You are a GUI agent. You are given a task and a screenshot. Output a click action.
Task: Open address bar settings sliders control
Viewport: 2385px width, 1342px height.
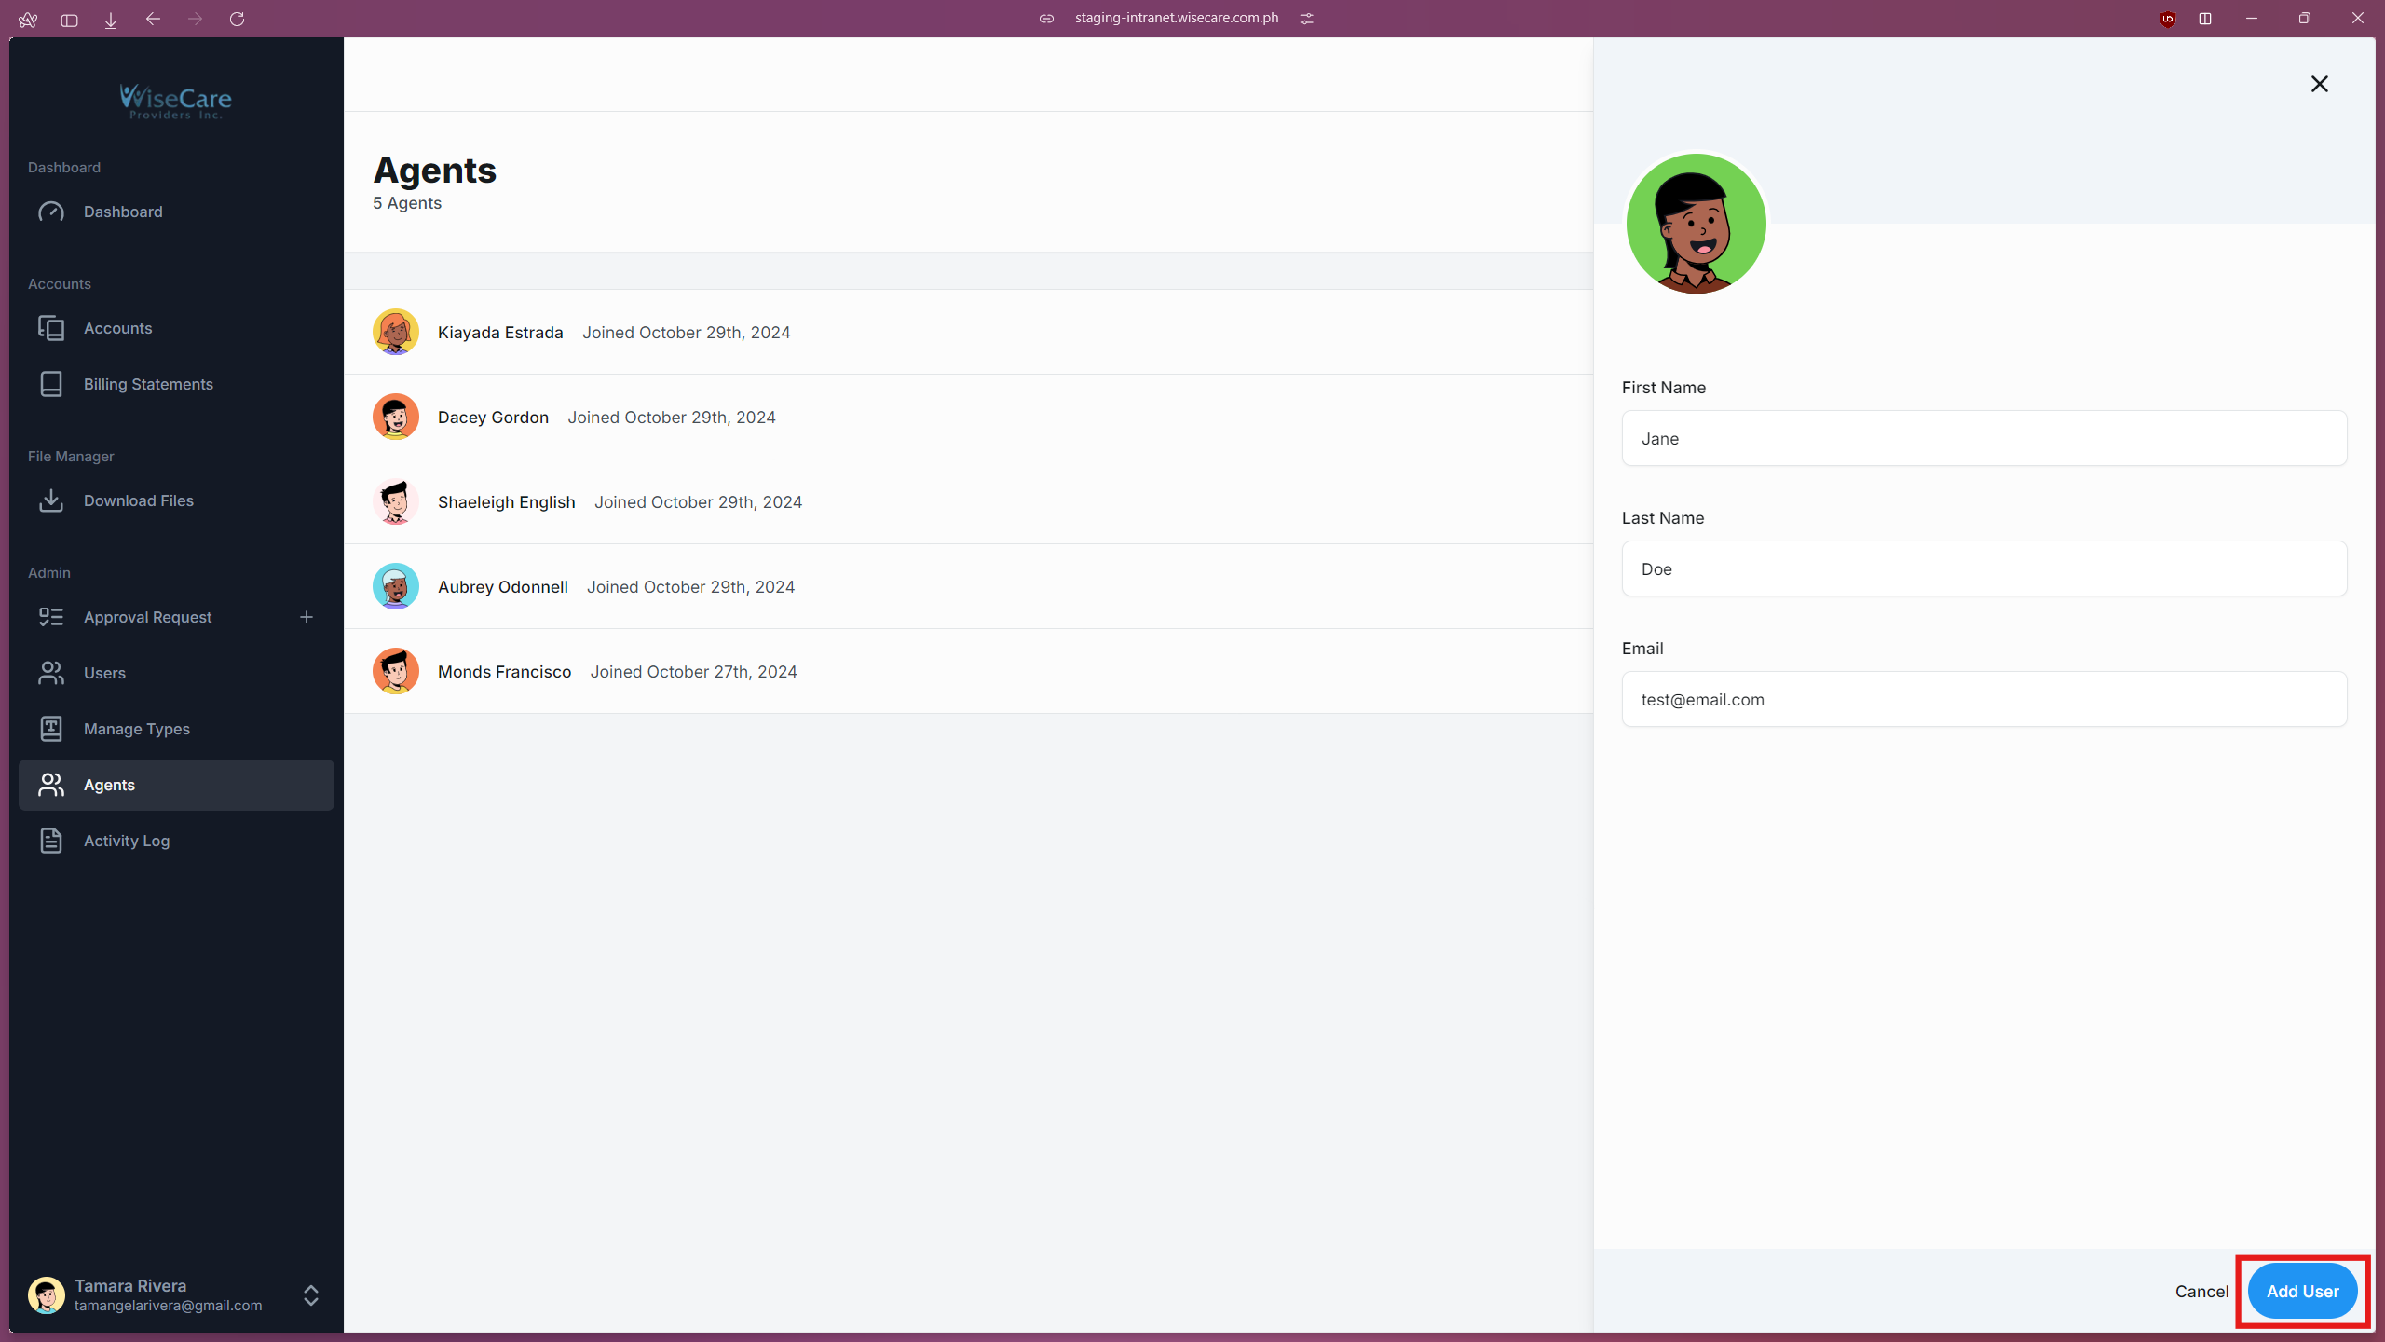click(x=1307, y=18)
